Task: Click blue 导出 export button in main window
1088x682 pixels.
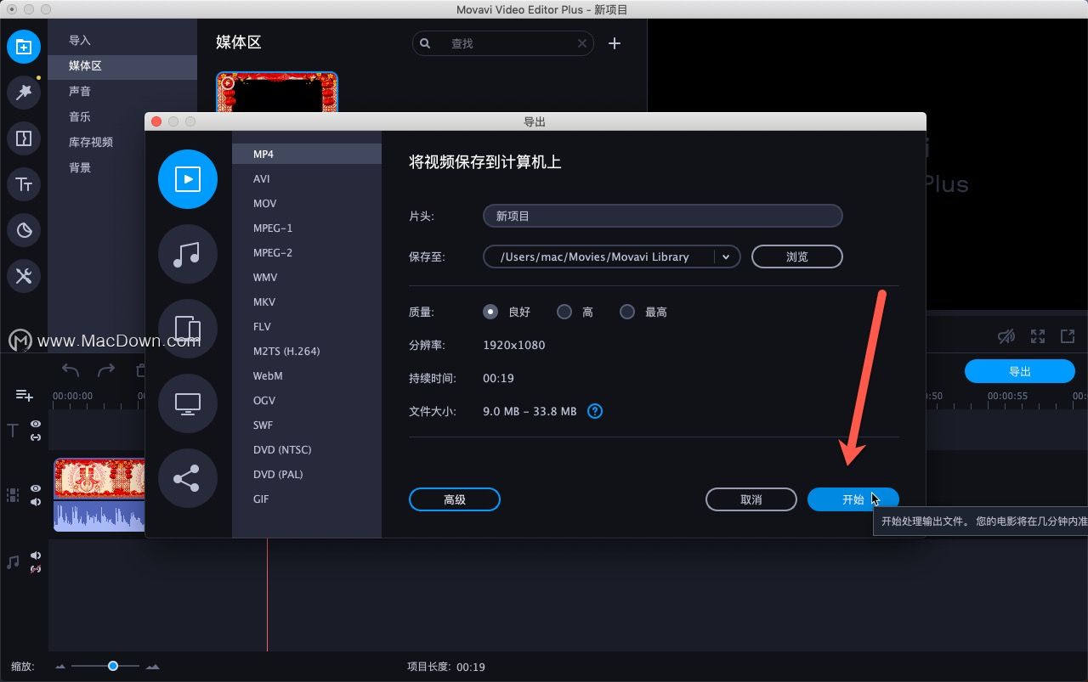Action: (1020, 371)
